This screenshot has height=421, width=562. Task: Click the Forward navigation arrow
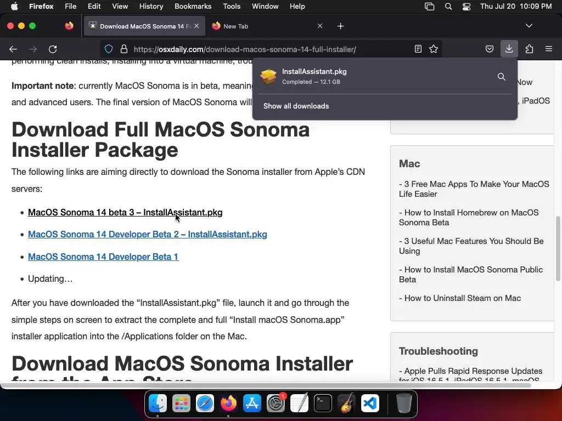click(x=33, y=49)
